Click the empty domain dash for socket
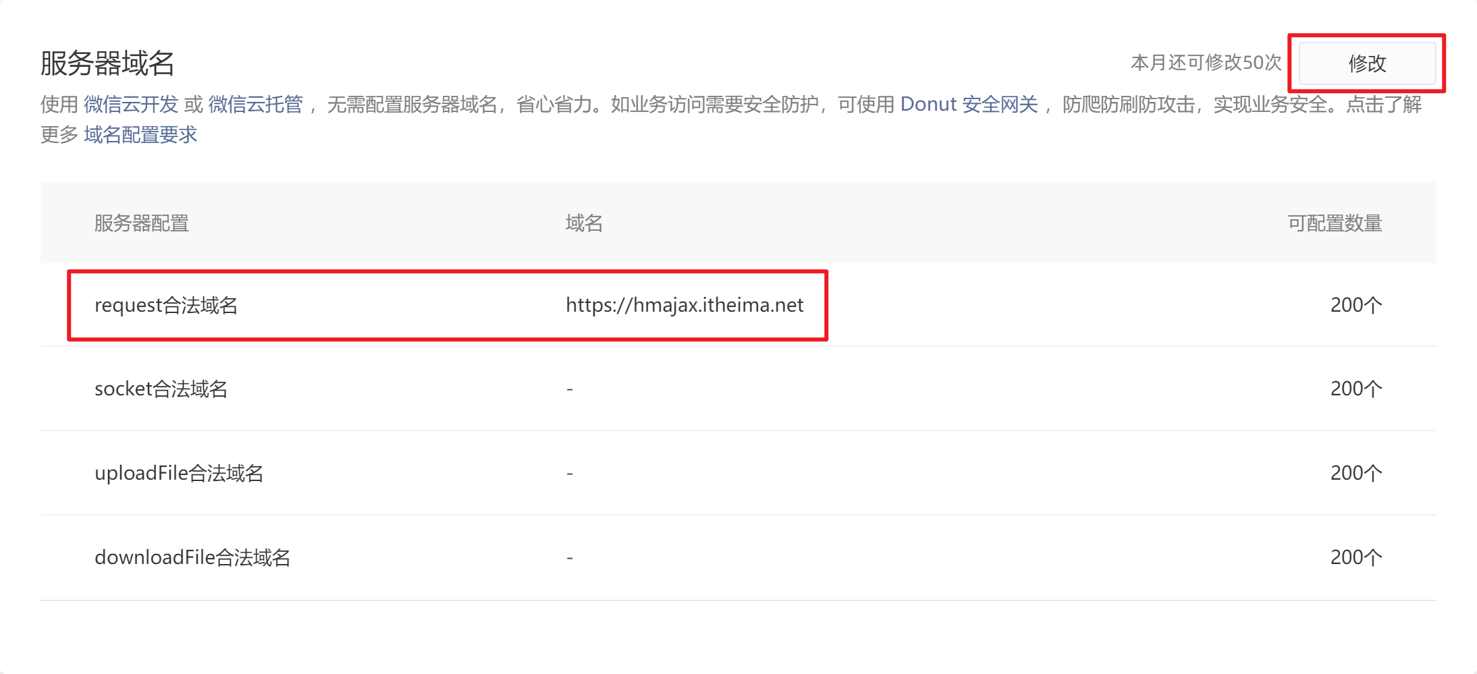Image resolution: width=1477 pixels, height=674 pixels. (570, 389)
